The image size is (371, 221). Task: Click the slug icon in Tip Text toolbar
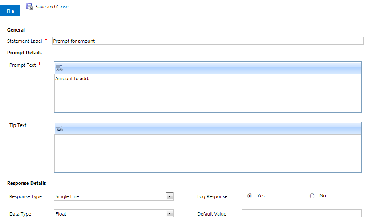59,128
